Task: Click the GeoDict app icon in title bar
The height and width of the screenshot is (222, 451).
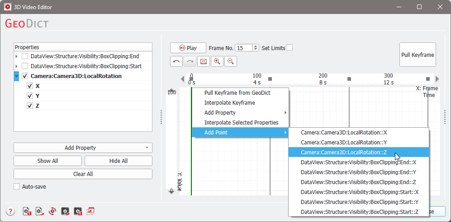Action: pos(8,7)
